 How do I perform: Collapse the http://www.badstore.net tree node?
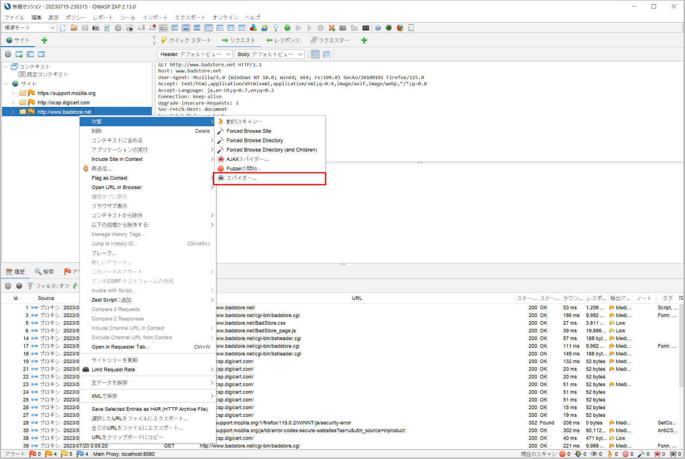[13, 111]
